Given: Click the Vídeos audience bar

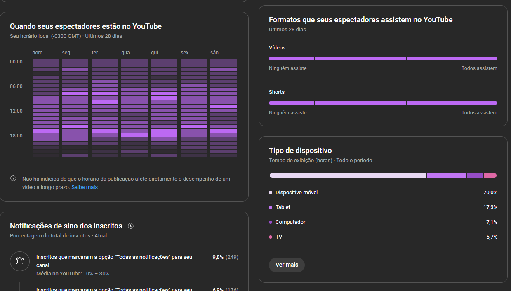Looking at the screenshot, I should coord(383,58).
